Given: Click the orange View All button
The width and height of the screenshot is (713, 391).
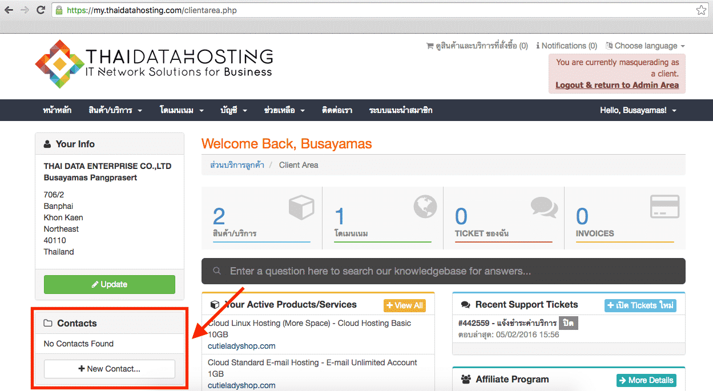Looking at the screenshot, I should click(x=404, y=305).
